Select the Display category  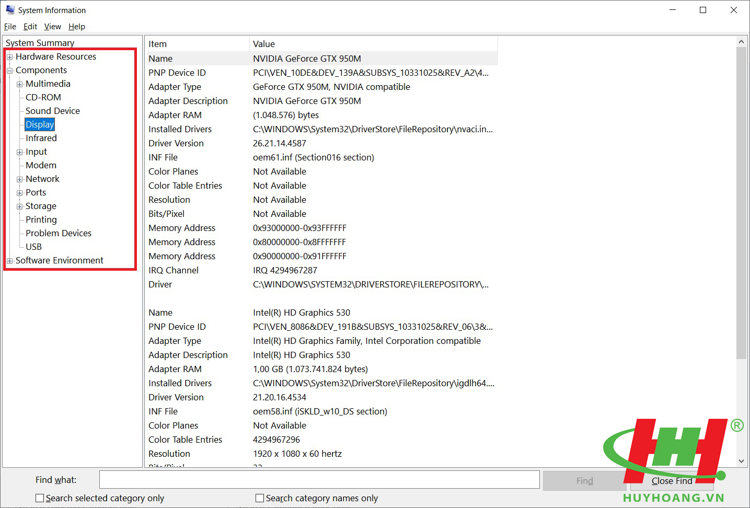(x=40, y=124)
